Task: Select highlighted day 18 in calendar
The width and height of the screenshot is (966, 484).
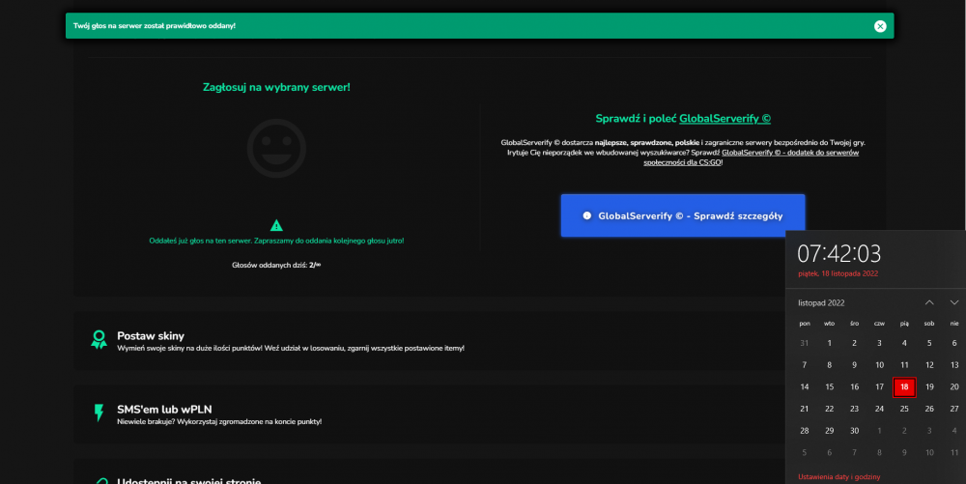Action: click(904, 386)
